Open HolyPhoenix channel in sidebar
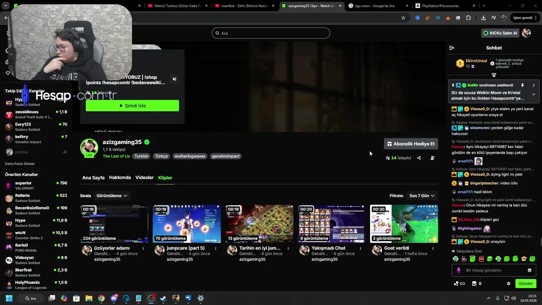Image resolution: width=542 pixels, height=305 pixels. (36, 285)
